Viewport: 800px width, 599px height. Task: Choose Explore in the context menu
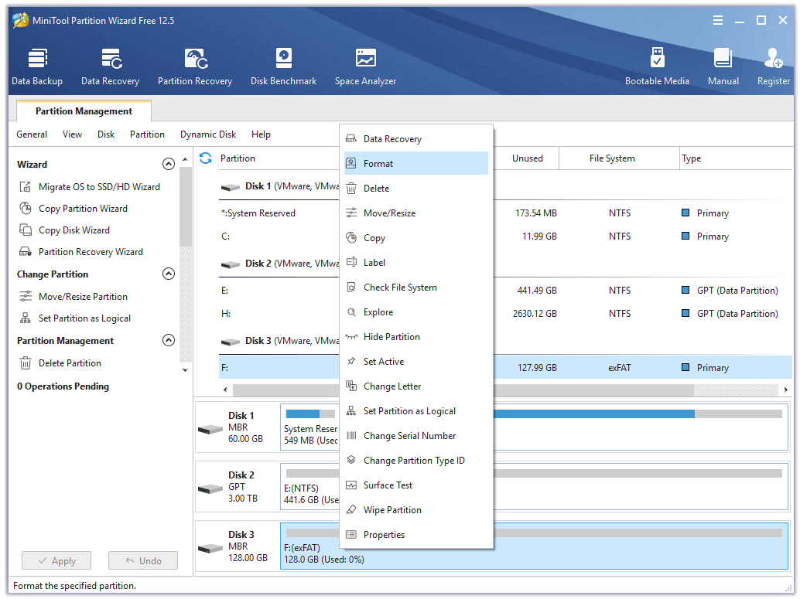click(x=416, y=312)
